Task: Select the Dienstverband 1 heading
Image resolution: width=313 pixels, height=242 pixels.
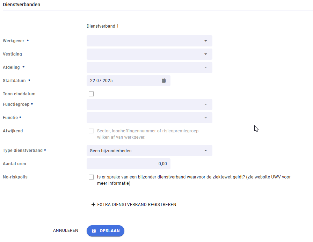Action: pos(103,26)
